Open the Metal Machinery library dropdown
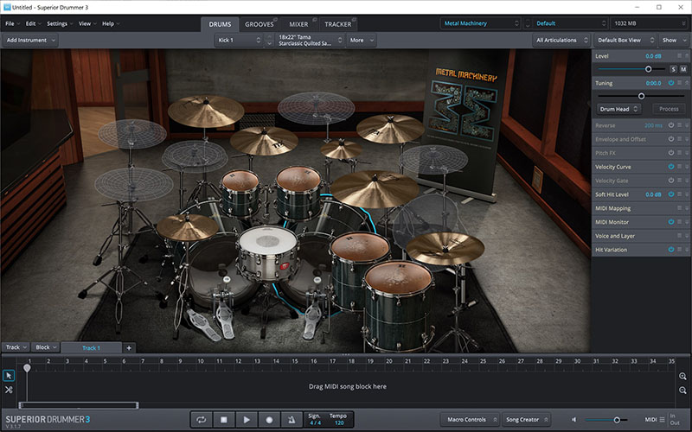692x432 pixels. click(x=481, y=23)
